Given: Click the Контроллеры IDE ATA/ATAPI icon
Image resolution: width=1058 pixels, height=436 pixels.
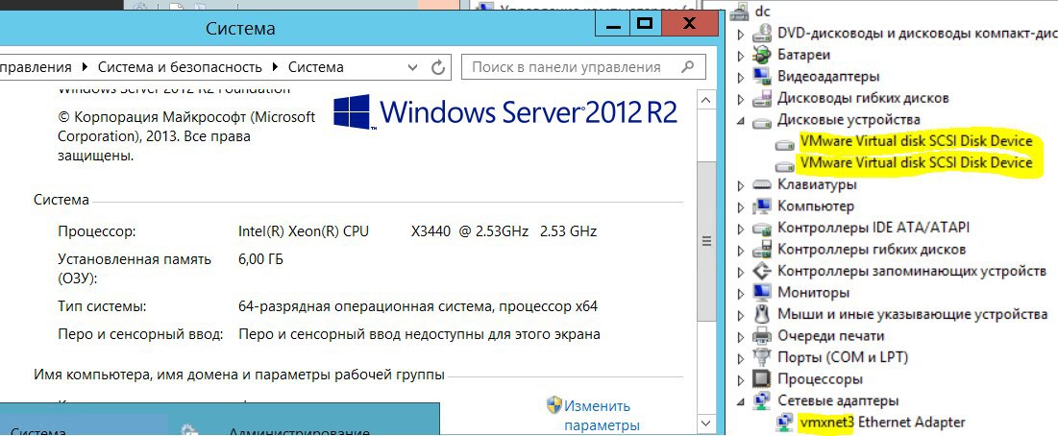Looking at the screenshot, I should pos(762,228).
